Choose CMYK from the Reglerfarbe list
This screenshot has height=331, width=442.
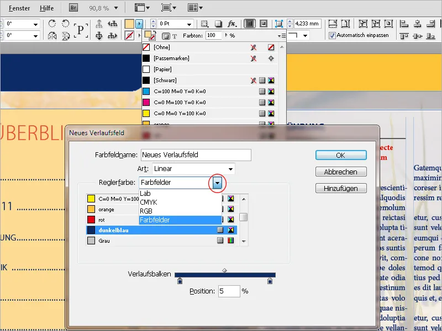tap(181, 202)
